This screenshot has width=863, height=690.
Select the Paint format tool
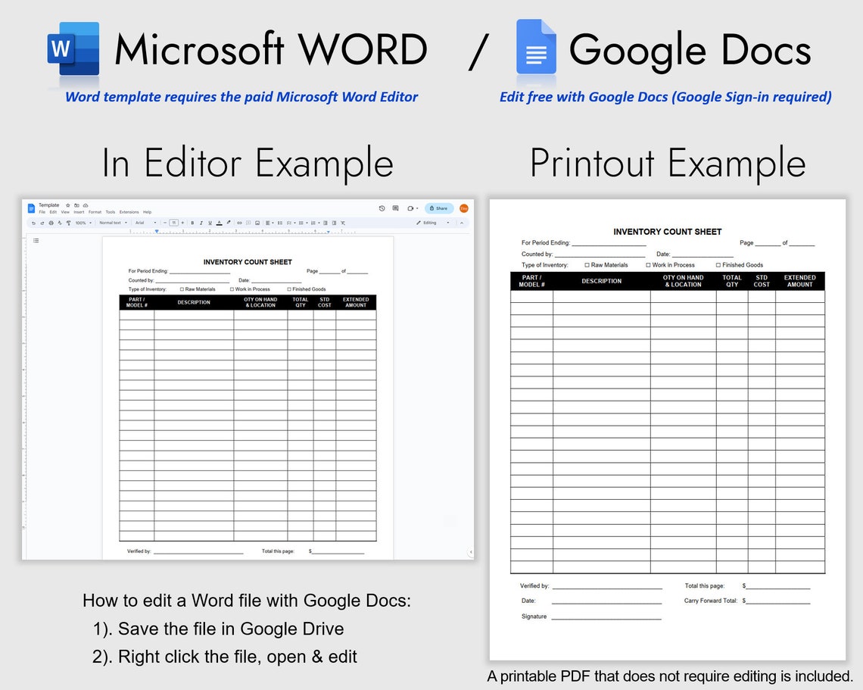click(68, 223)
